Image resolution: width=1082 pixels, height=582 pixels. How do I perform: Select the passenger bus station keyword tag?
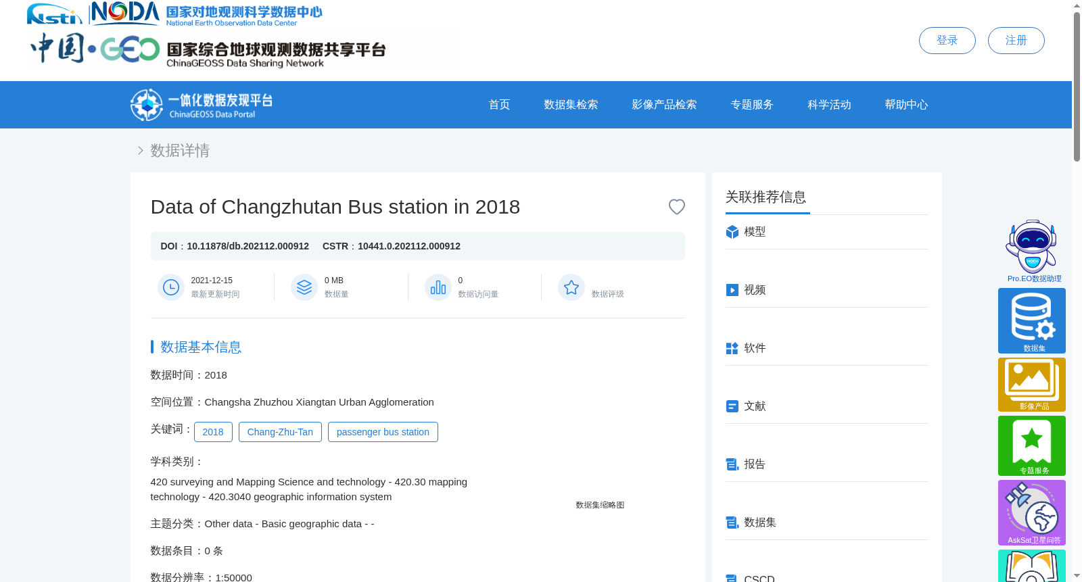pos(383,432)
